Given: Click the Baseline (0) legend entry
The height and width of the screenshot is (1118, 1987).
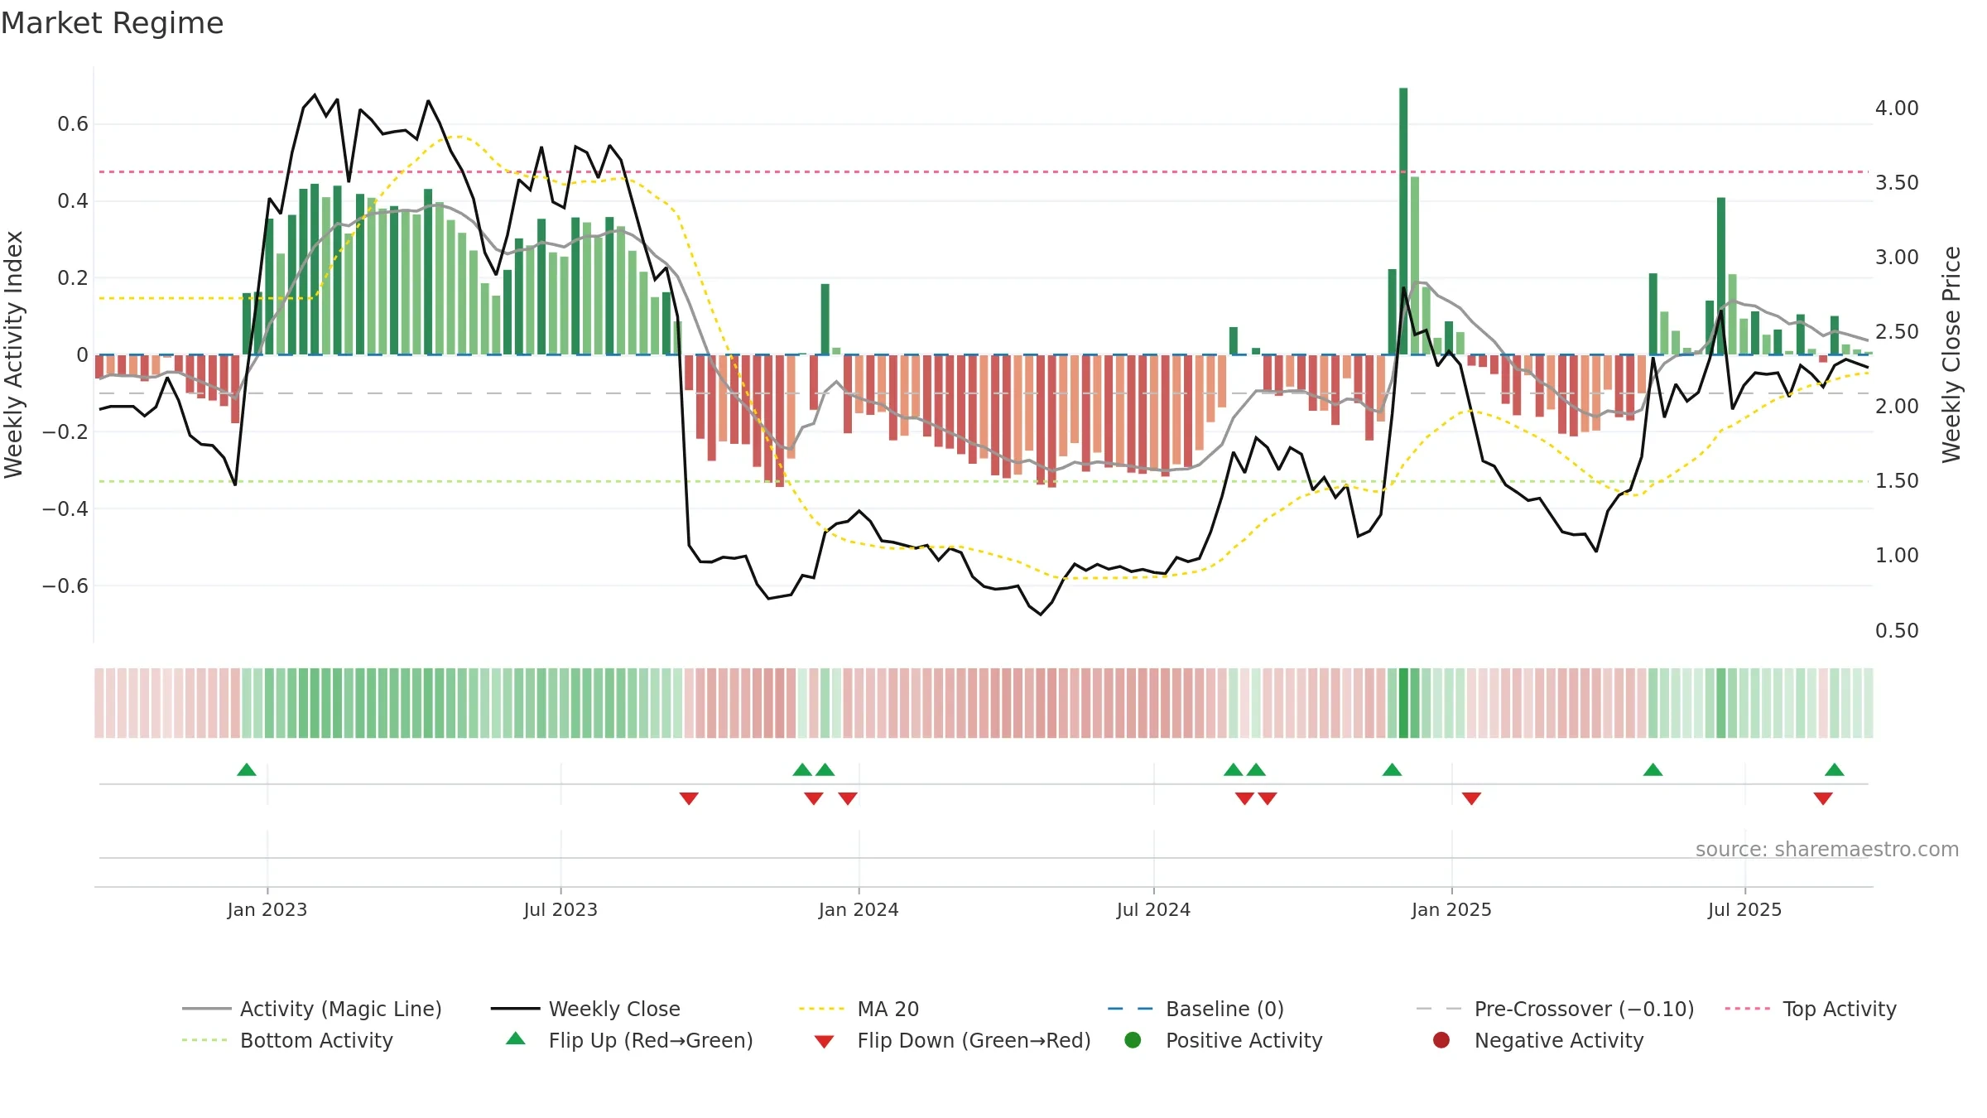Looking at the screenshot, I should (1196, 1009).
